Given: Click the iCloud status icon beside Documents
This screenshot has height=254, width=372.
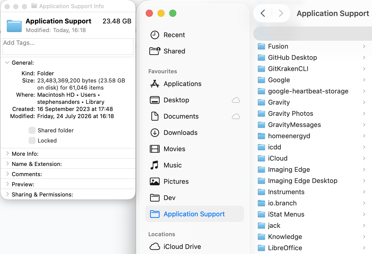Looking at the screenshot, I should click(x=236, y=116).
